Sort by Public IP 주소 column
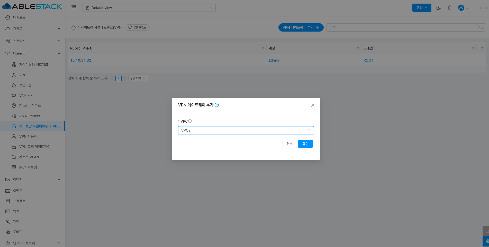 (x=263, y=48)
